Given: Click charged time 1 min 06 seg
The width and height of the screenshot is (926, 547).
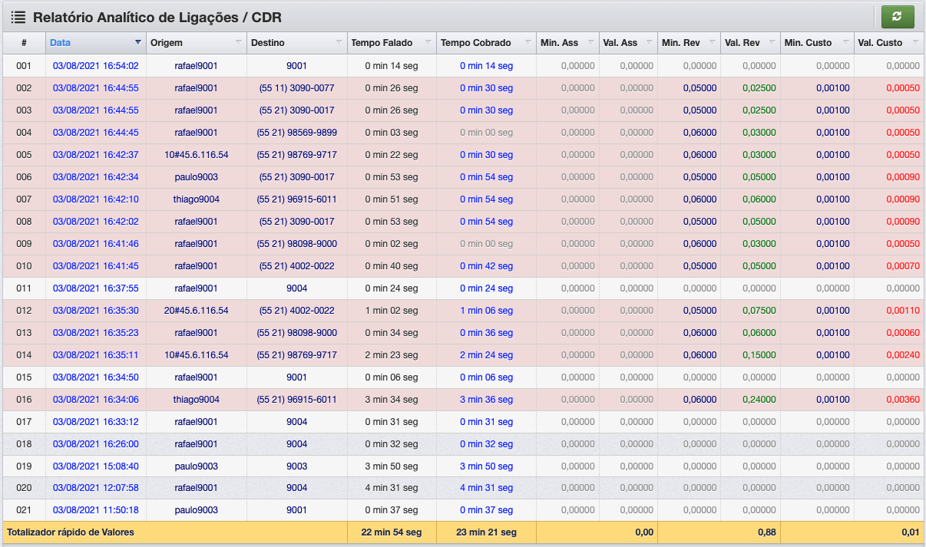Looking at the screenshot, I should (x=486, y=311).
